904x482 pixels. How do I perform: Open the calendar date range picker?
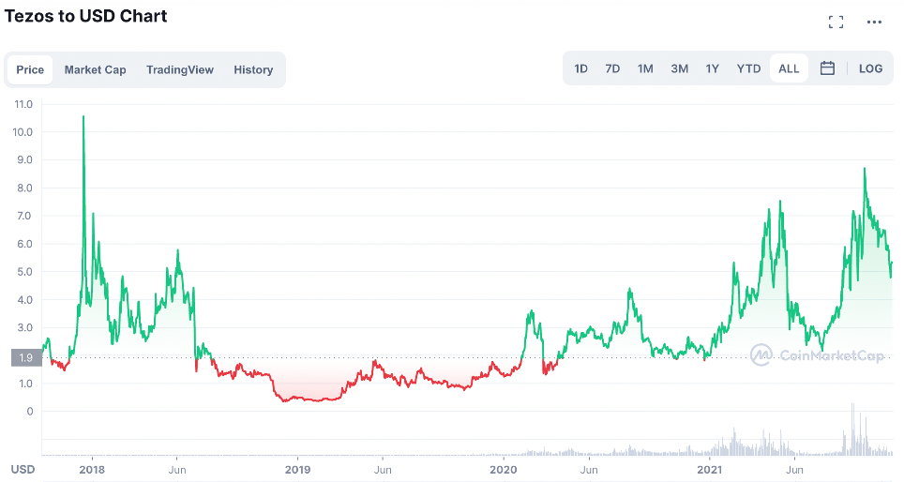pos(827,68)
